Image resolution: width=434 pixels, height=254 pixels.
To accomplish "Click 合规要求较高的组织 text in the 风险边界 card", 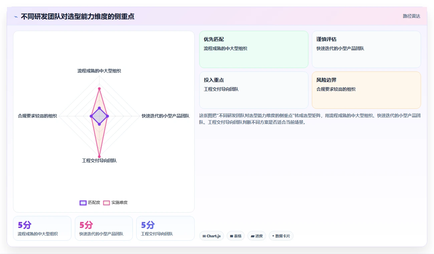I will [336, 89].
